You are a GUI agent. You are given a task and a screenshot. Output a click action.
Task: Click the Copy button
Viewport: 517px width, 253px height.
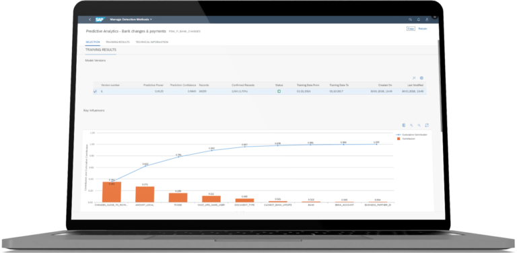tap(411, 29)
